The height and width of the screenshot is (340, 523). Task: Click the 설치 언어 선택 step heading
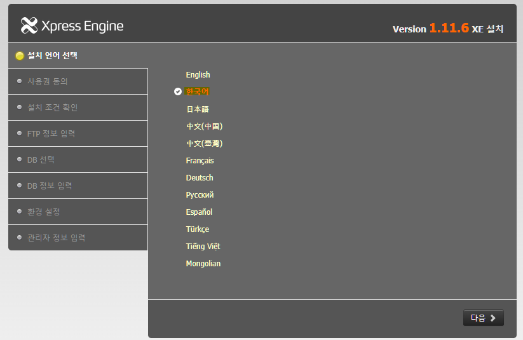(52, 55)
